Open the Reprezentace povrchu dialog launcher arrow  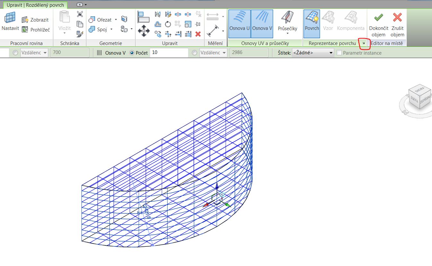(x=363, y=43)
